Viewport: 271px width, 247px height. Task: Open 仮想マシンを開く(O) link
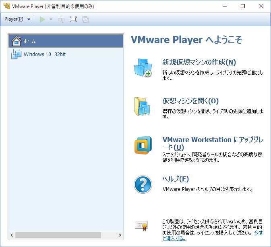pyautogui.click(x=190, y=101)
